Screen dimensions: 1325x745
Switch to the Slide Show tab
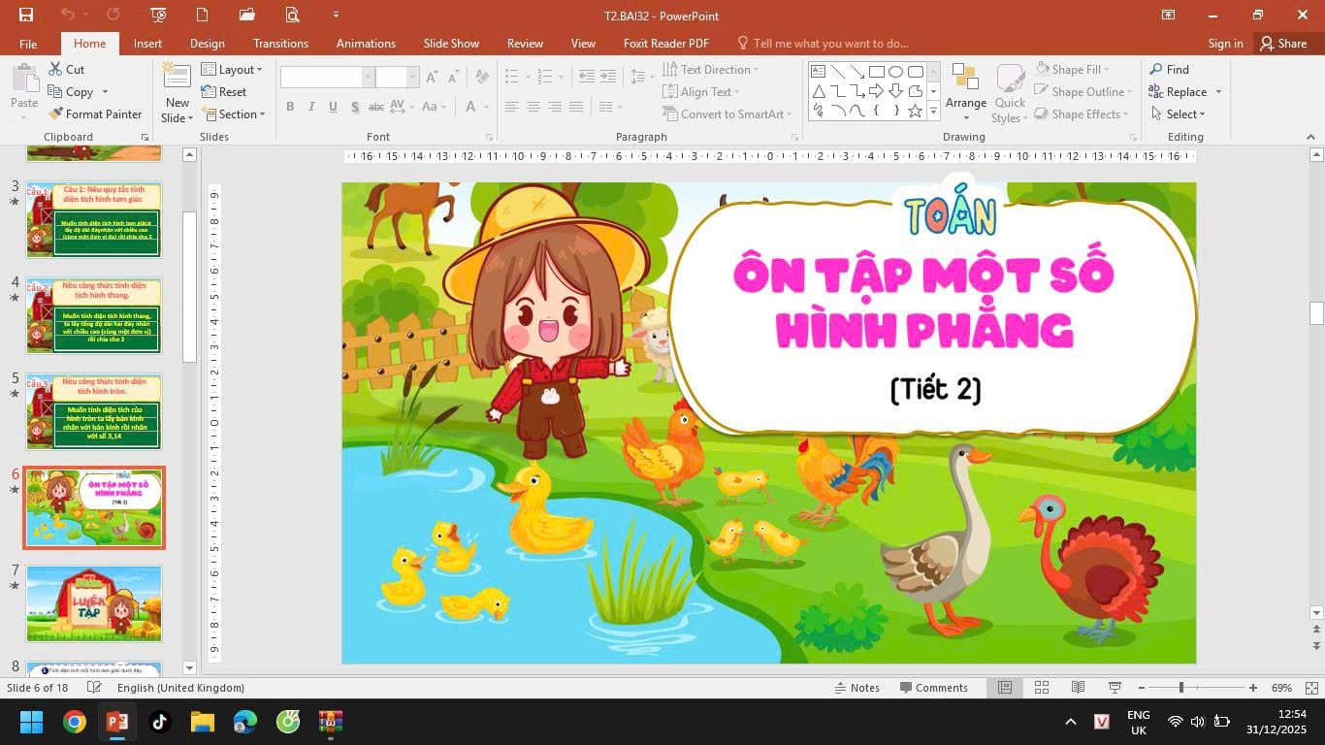(x=451, y=44)
